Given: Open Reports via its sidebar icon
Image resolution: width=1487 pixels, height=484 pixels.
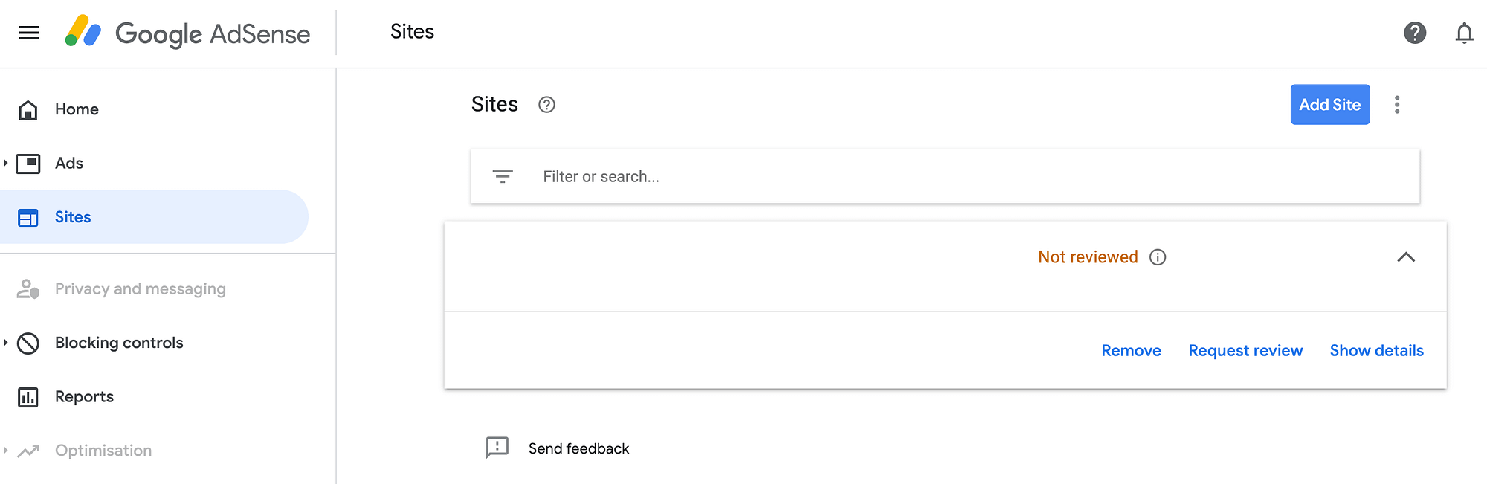Looking at the screenshot, I should 28,396.
